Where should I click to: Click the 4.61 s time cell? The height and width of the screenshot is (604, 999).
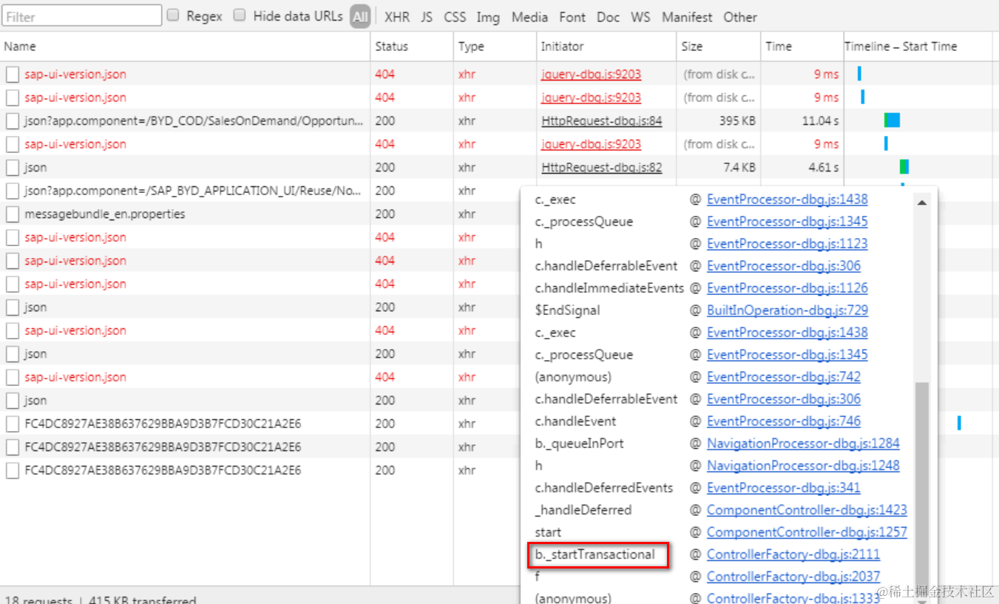[824, 167]
